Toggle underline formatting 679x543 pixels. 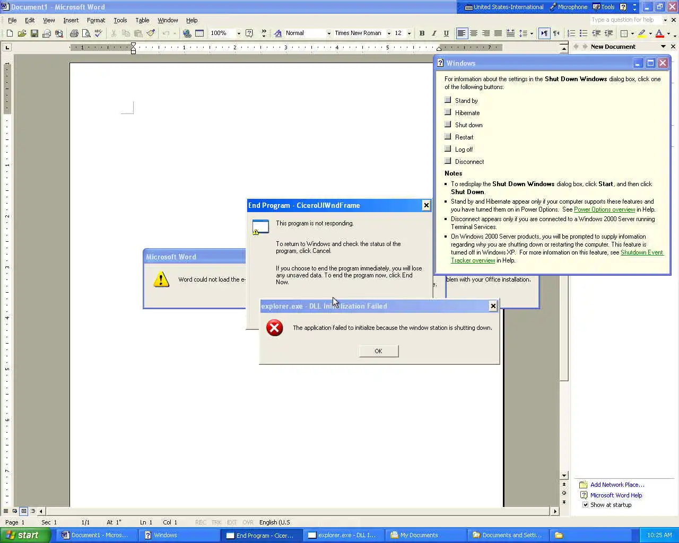tap(446, 33)
